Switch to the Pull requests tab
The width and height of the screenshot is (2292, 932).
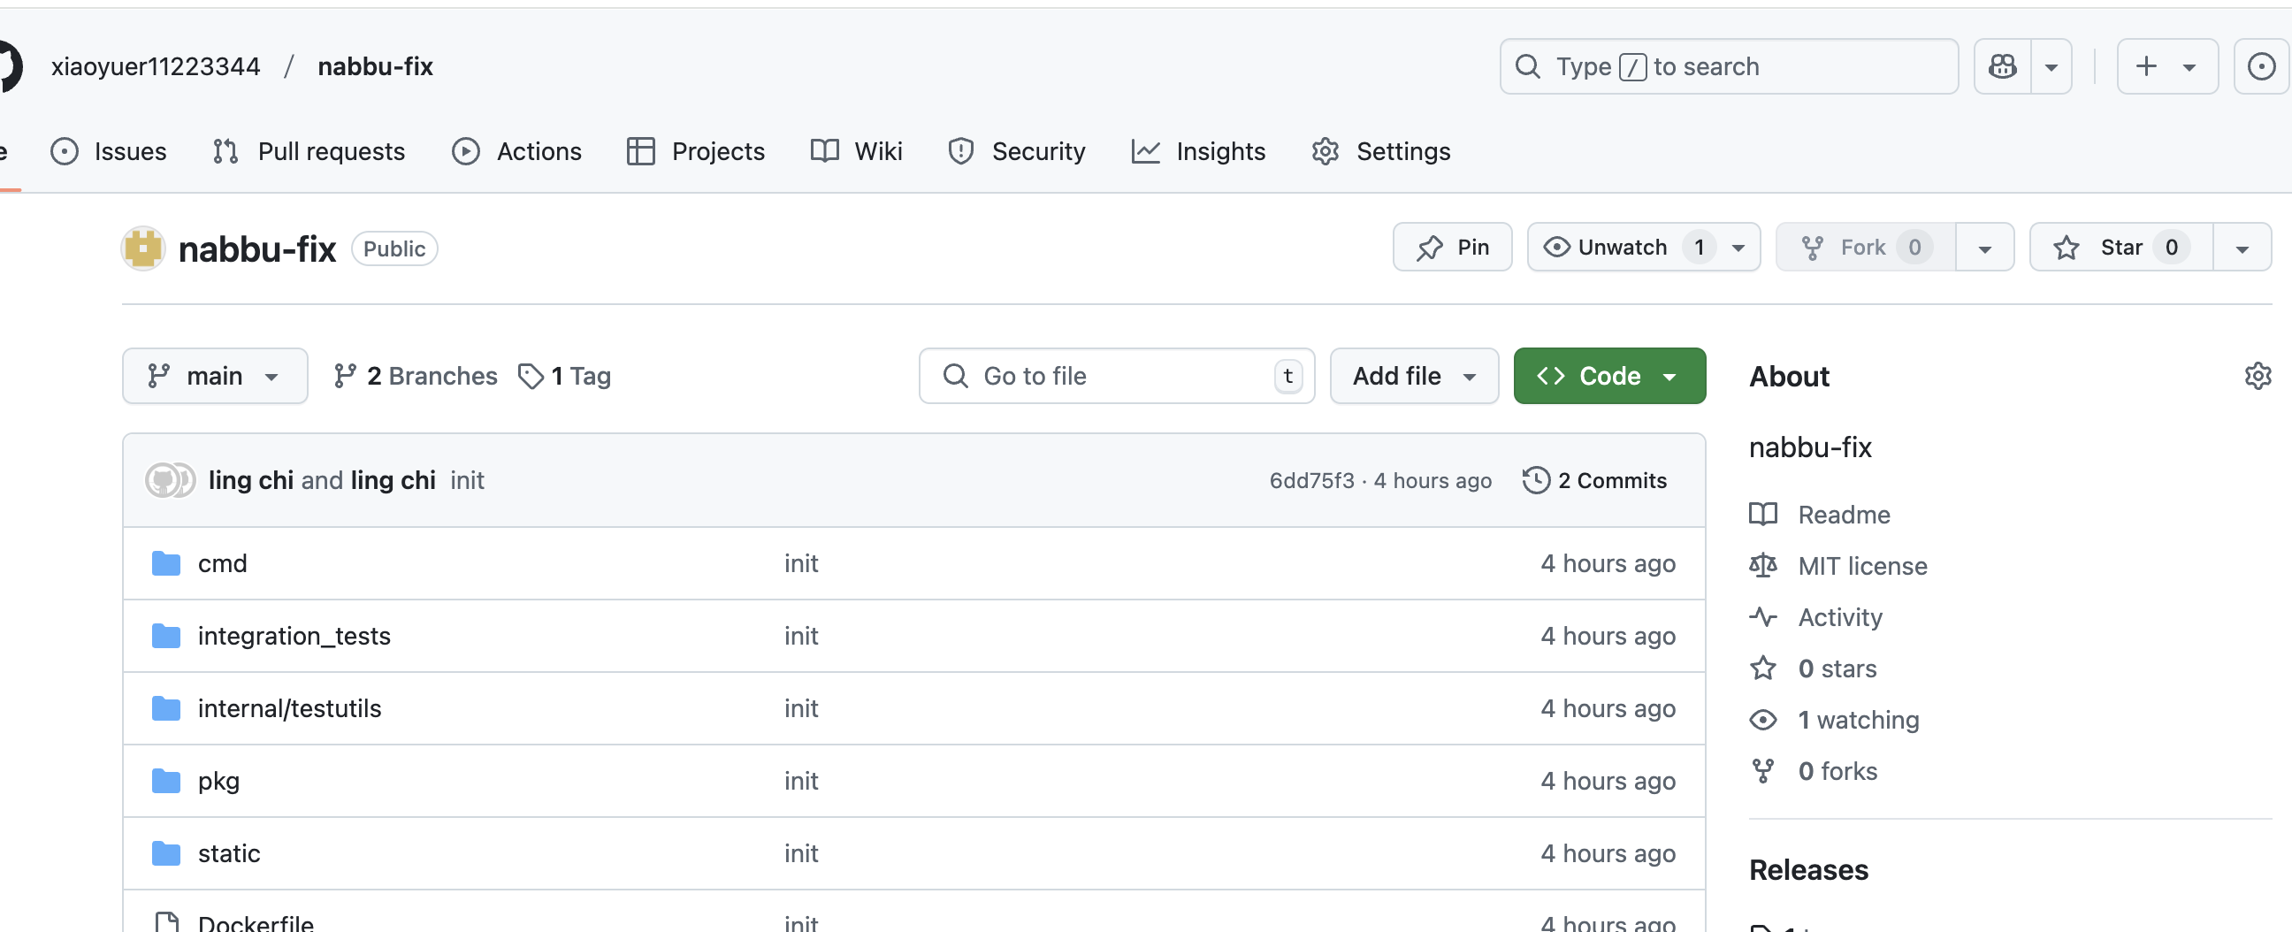[309, 151]
